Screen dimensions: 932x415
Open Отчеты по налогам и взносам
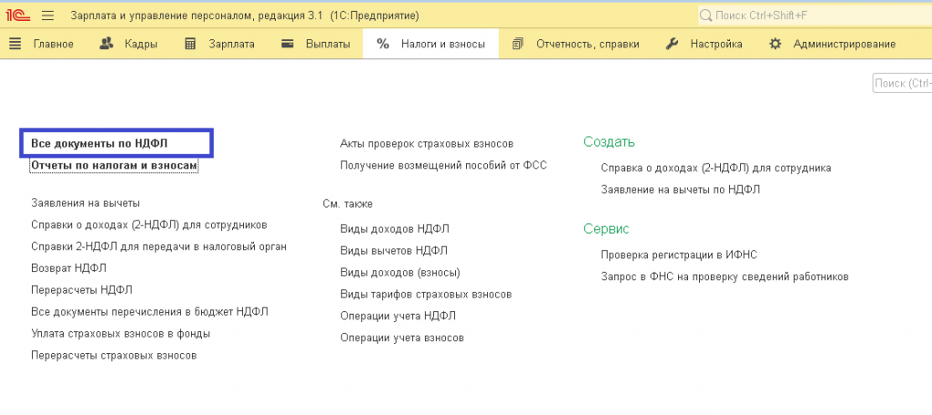[114, 166]
